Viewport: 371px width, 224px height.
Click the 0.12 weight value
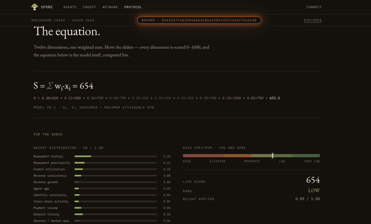tap(167, 163)
